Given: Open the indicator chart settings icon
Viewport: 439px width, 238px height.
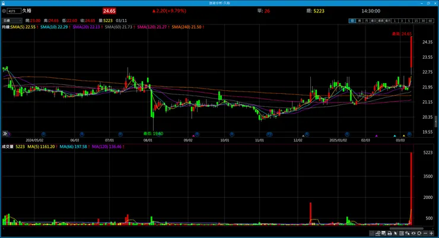Looking at the screenshot, I should click(378, 233).
